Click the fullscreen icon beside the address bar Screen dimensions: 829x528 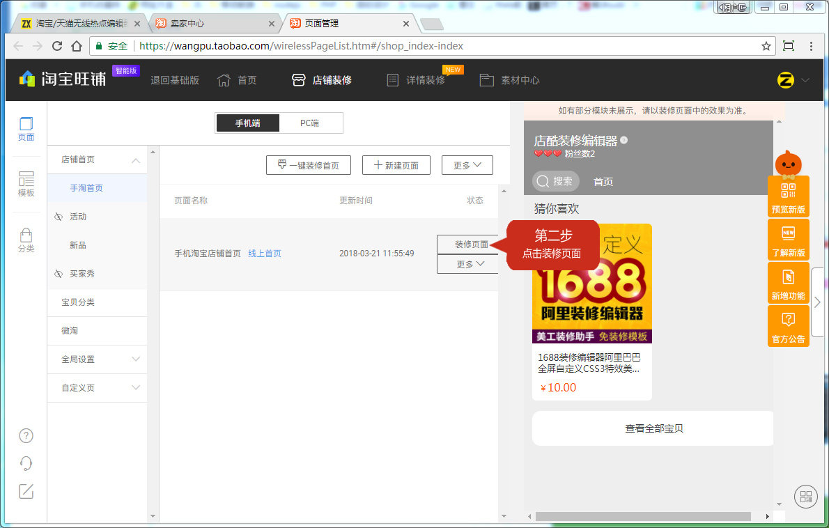tap(789, 46)
